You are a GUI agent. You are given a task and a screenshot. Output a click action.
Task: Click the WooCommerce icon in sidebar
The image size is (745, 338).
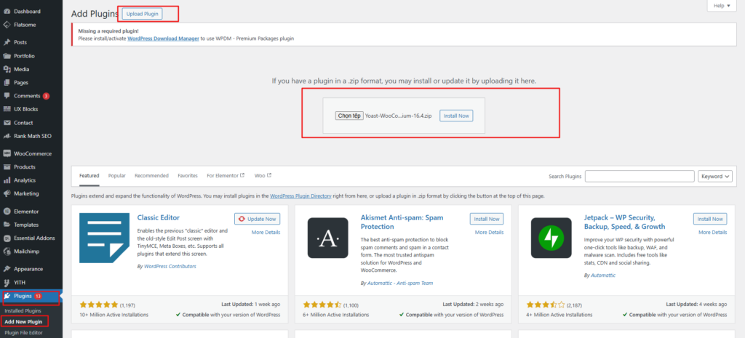[7, 153]
